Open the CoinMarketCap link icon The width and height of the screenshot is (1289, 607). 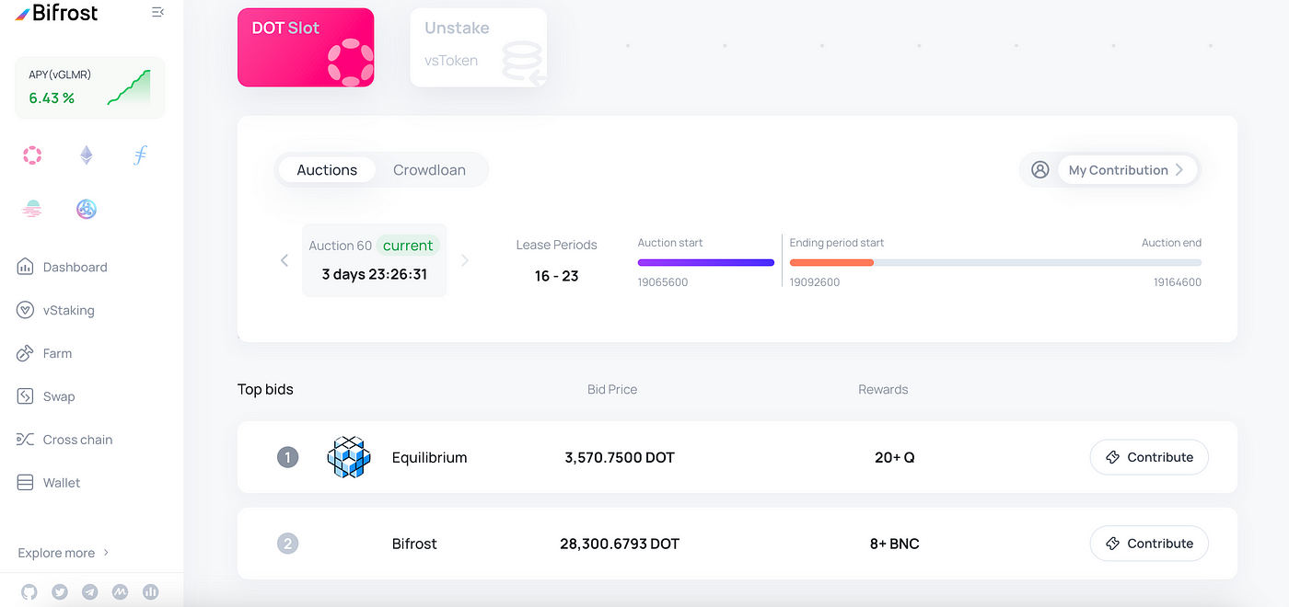120,592
